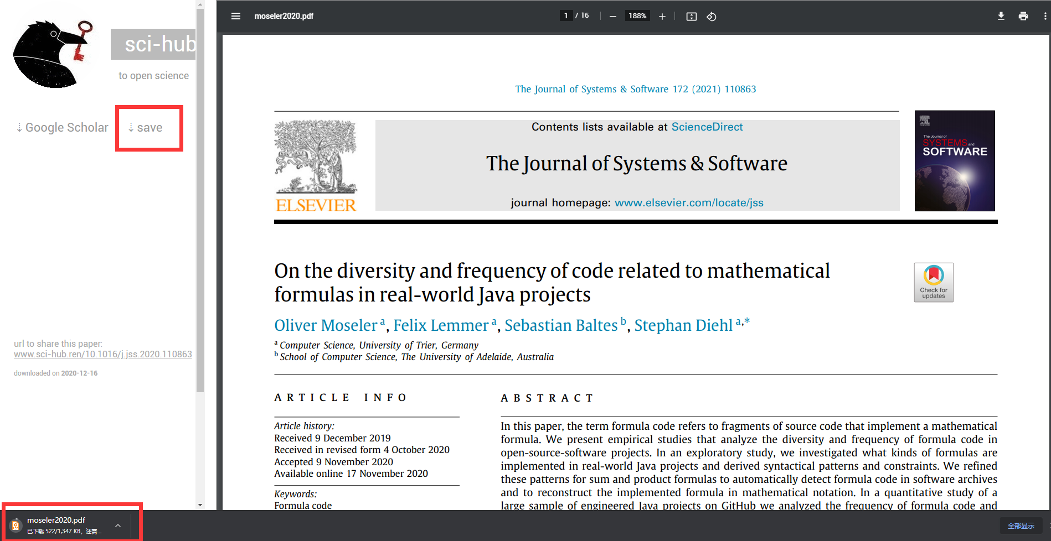This screenshot has height=541, width=1051.
Task: Click the moseler2020.pdf title in toolbar
Action: (284, 16)
